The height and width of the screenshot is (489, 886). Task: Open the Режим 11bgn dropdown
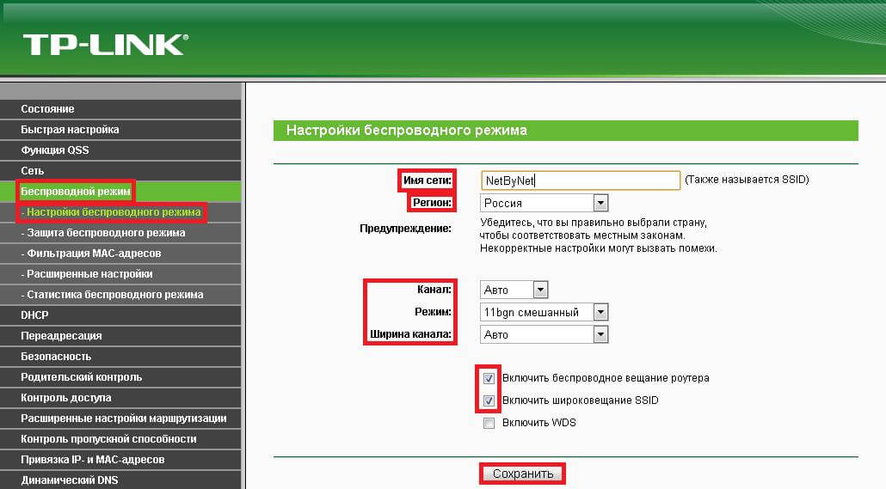pos(544,312)
